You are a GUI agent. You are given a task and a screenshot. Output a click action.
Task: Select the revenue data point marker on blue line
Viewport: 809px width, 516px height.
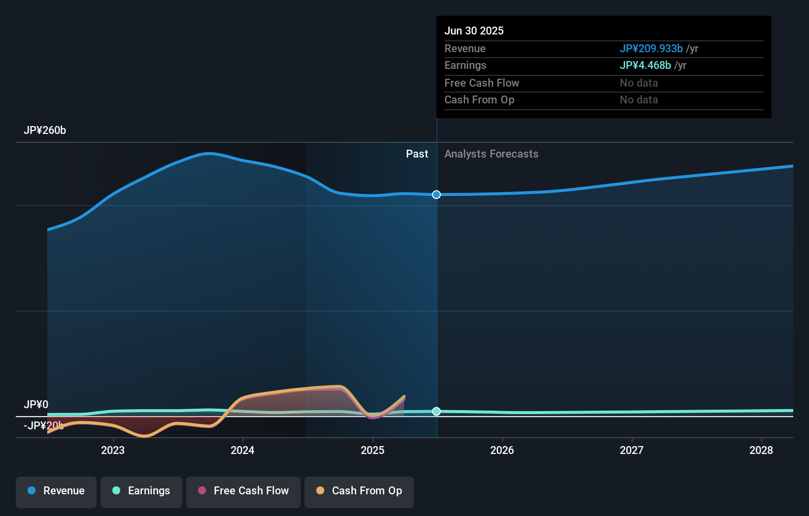coord(437,194)
